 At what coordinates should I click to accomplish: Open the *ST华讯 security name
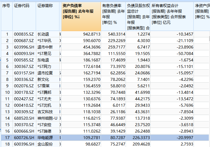pyautogui.click(x=44, y=41)
